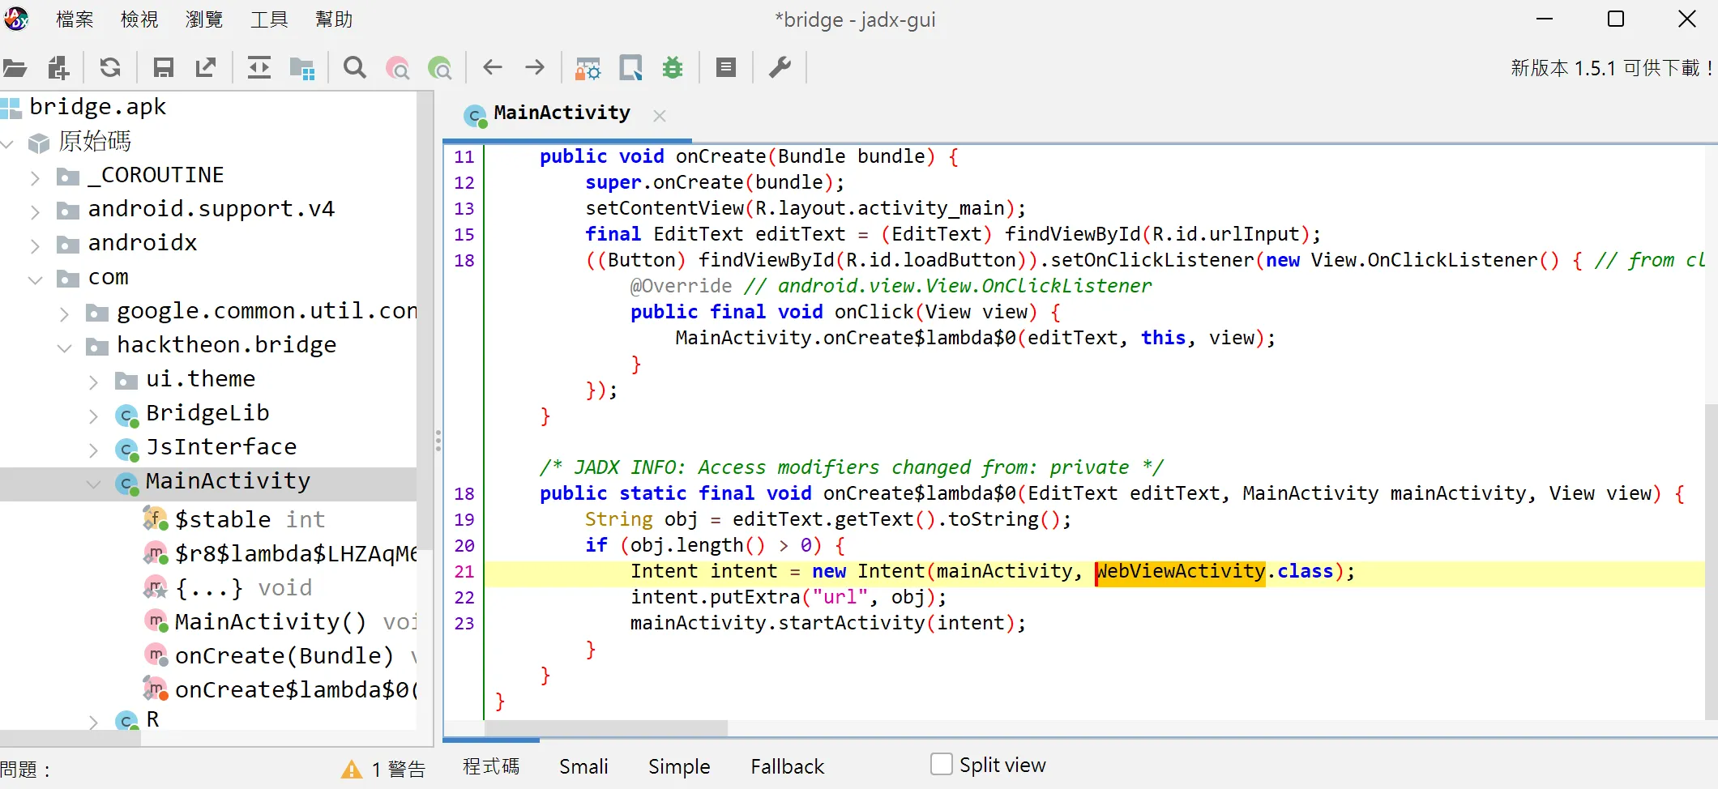
Task: Enable the Split view checkbox
Action: (942, 764)
